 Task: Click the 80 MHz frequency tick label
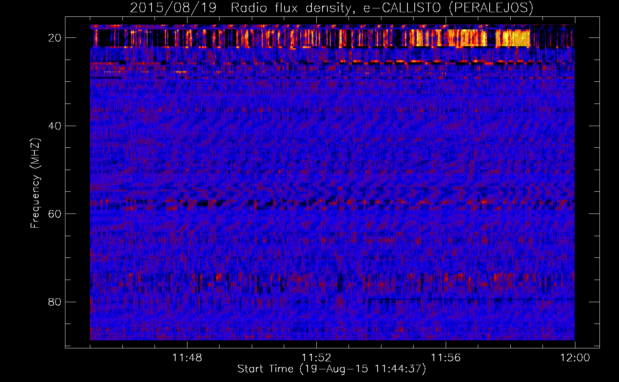55,302
